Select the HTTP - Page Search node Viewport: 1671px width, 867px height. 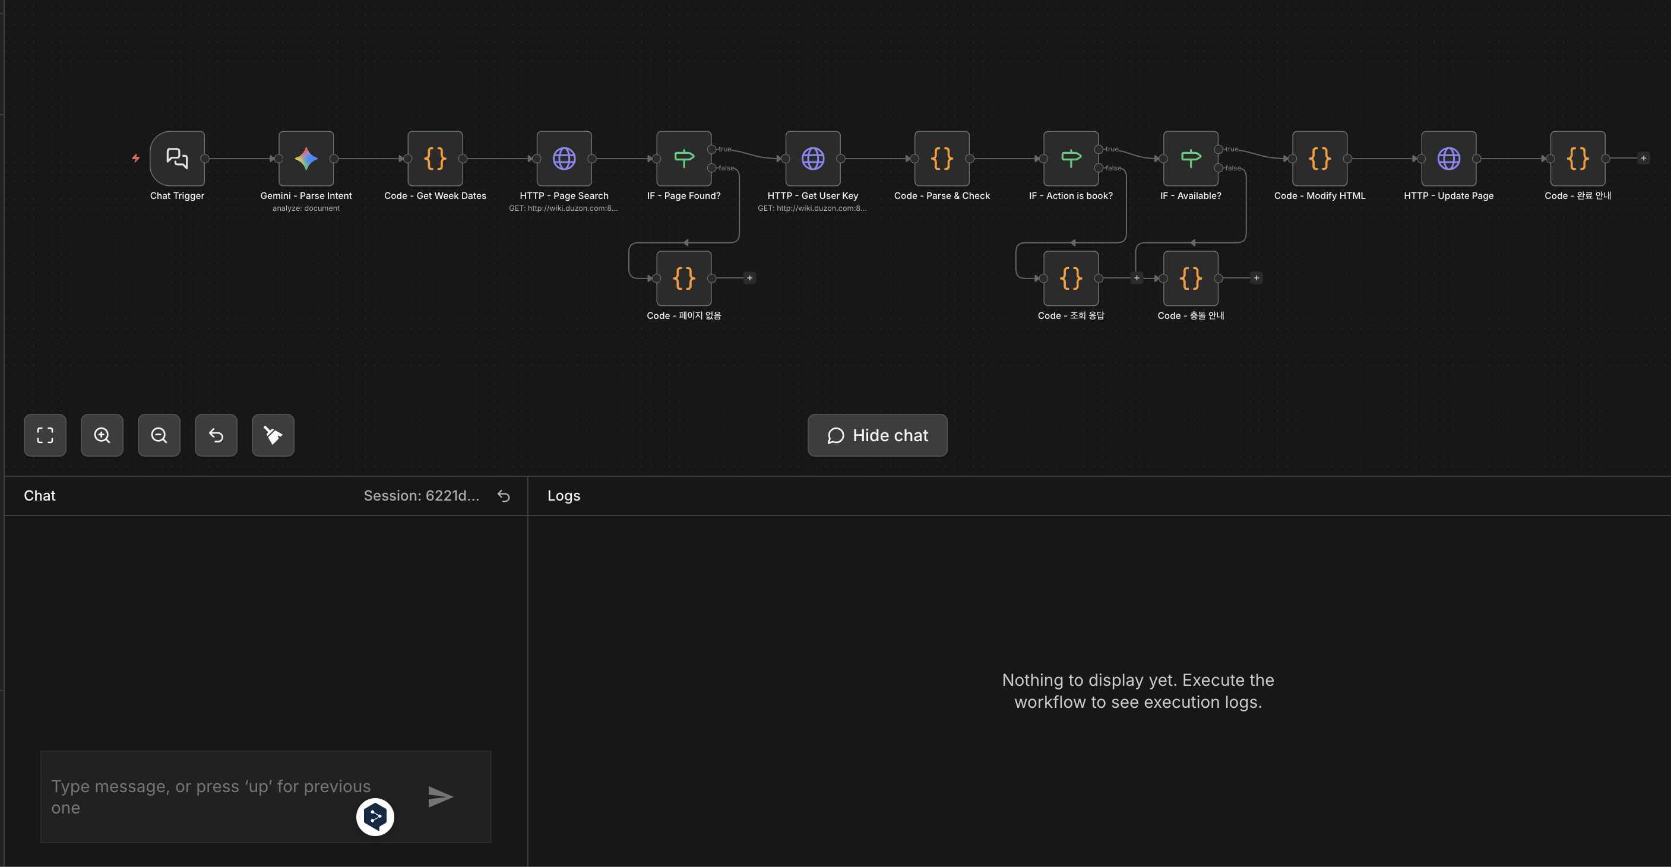point(564,158)
